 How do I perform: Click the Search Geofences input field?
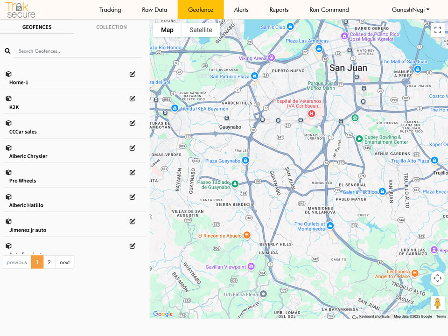[x=78, y=51]
